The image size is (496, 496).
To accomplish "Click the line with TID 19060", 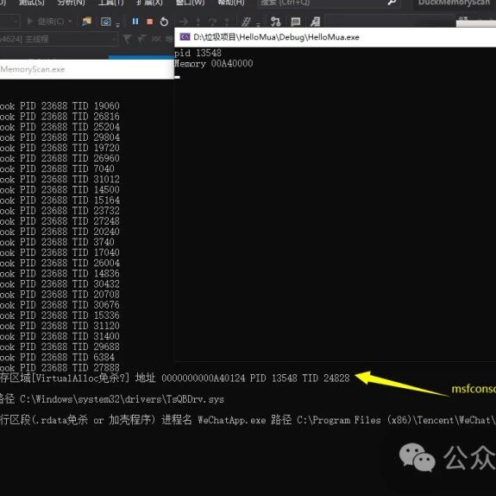I will tap(60, 106).
